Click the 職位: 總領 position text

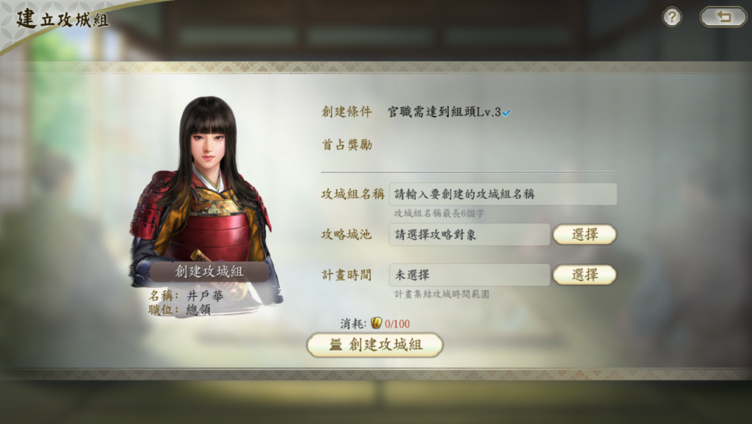click(179, 310)
